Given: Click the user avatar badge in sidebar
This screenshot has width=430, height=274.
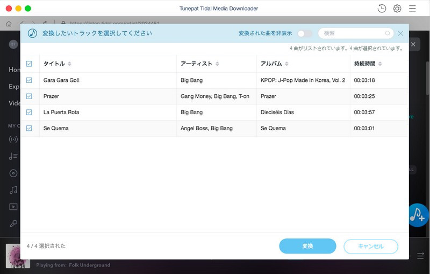Looking at the screenshot, I should coord(13,44).
